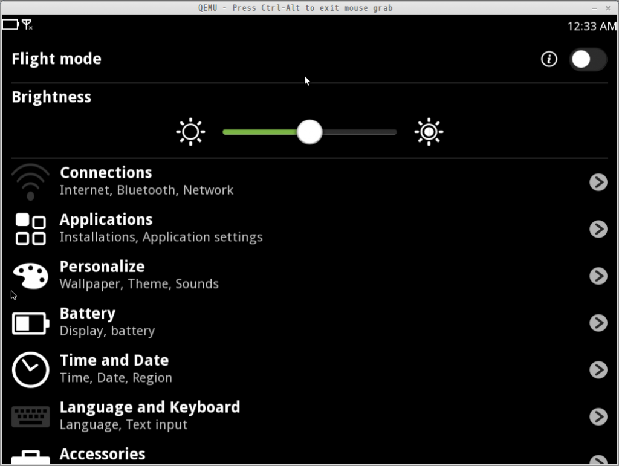
Task: Open the Time and Date entry
Action: click(309, 370)
